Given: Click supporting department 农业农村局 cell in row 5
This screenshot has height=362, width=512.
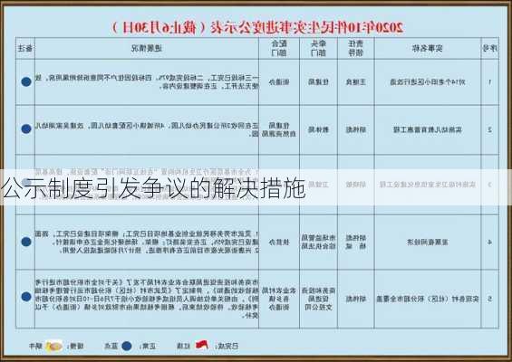Looking at the screenshot, I should click(279, 299).
